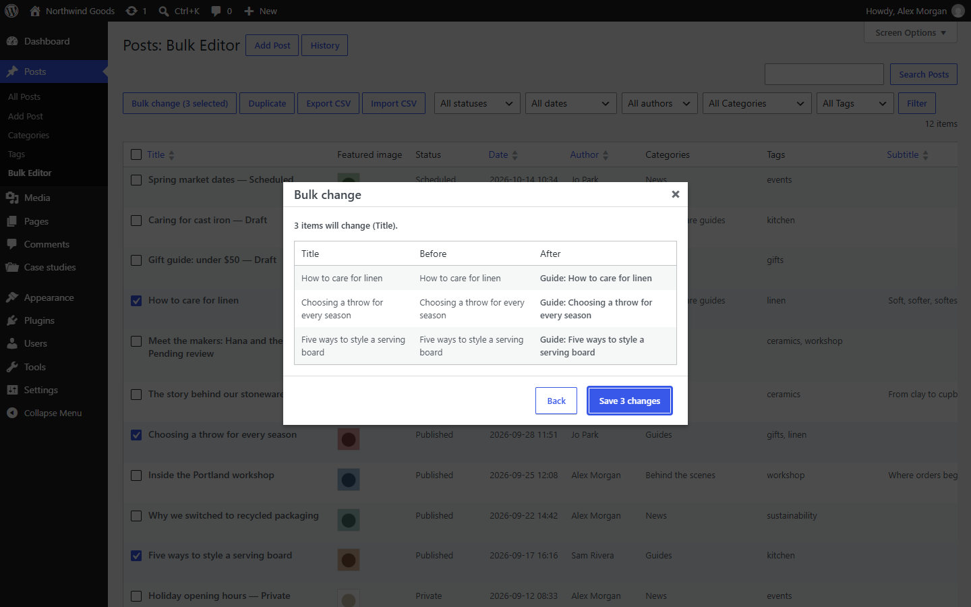
Task: Expand Screen Options panel
Action: coord(910,32)
